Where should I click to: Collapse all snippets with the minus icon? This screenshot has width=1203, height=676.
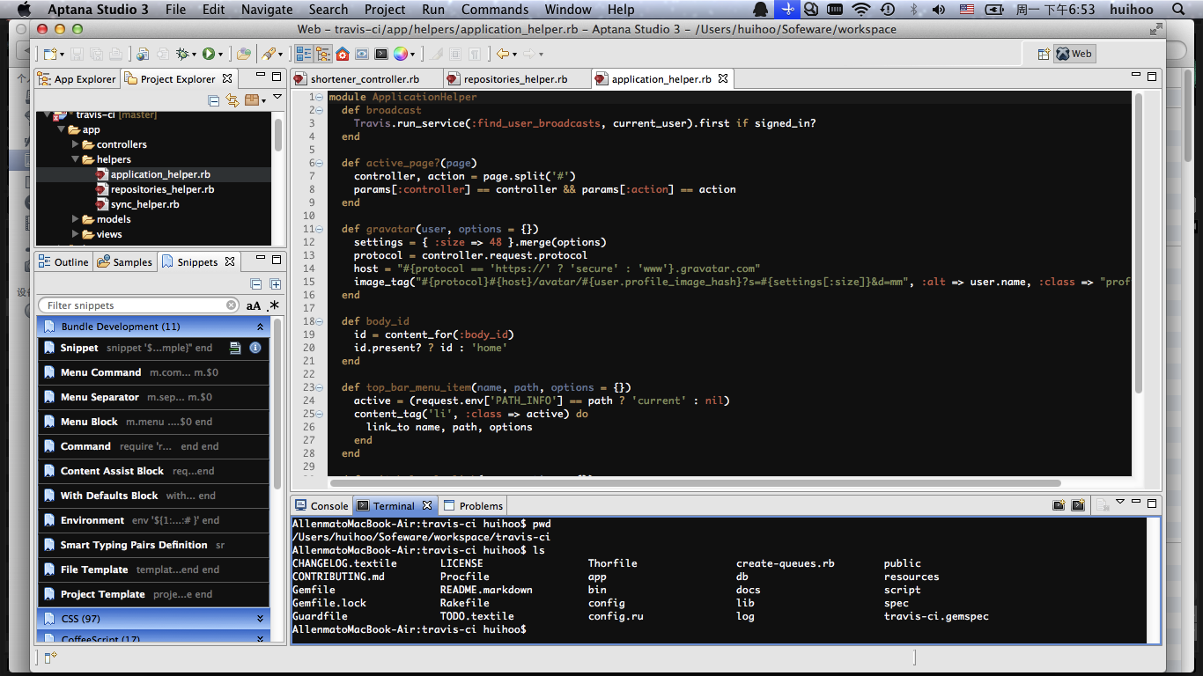(256, 284)
